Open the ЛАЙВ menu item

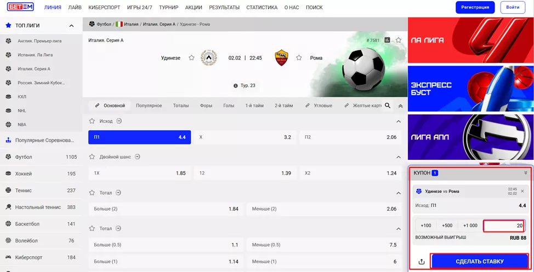click(x=75, y=8)
